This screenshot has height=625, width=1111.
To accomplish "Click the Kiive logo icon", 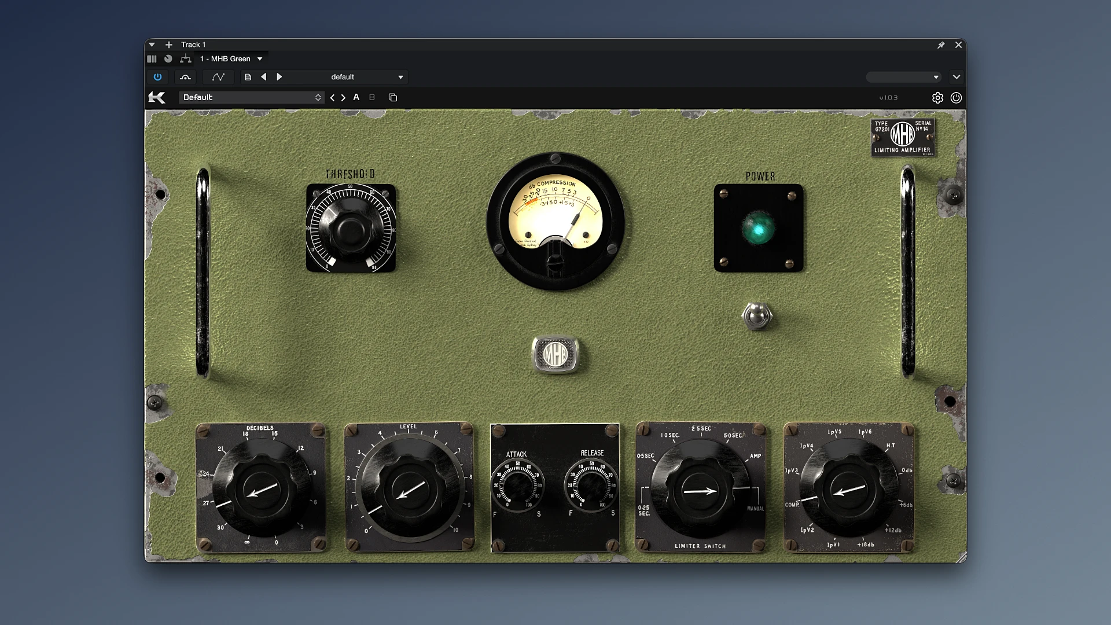I will pos(157,97).
